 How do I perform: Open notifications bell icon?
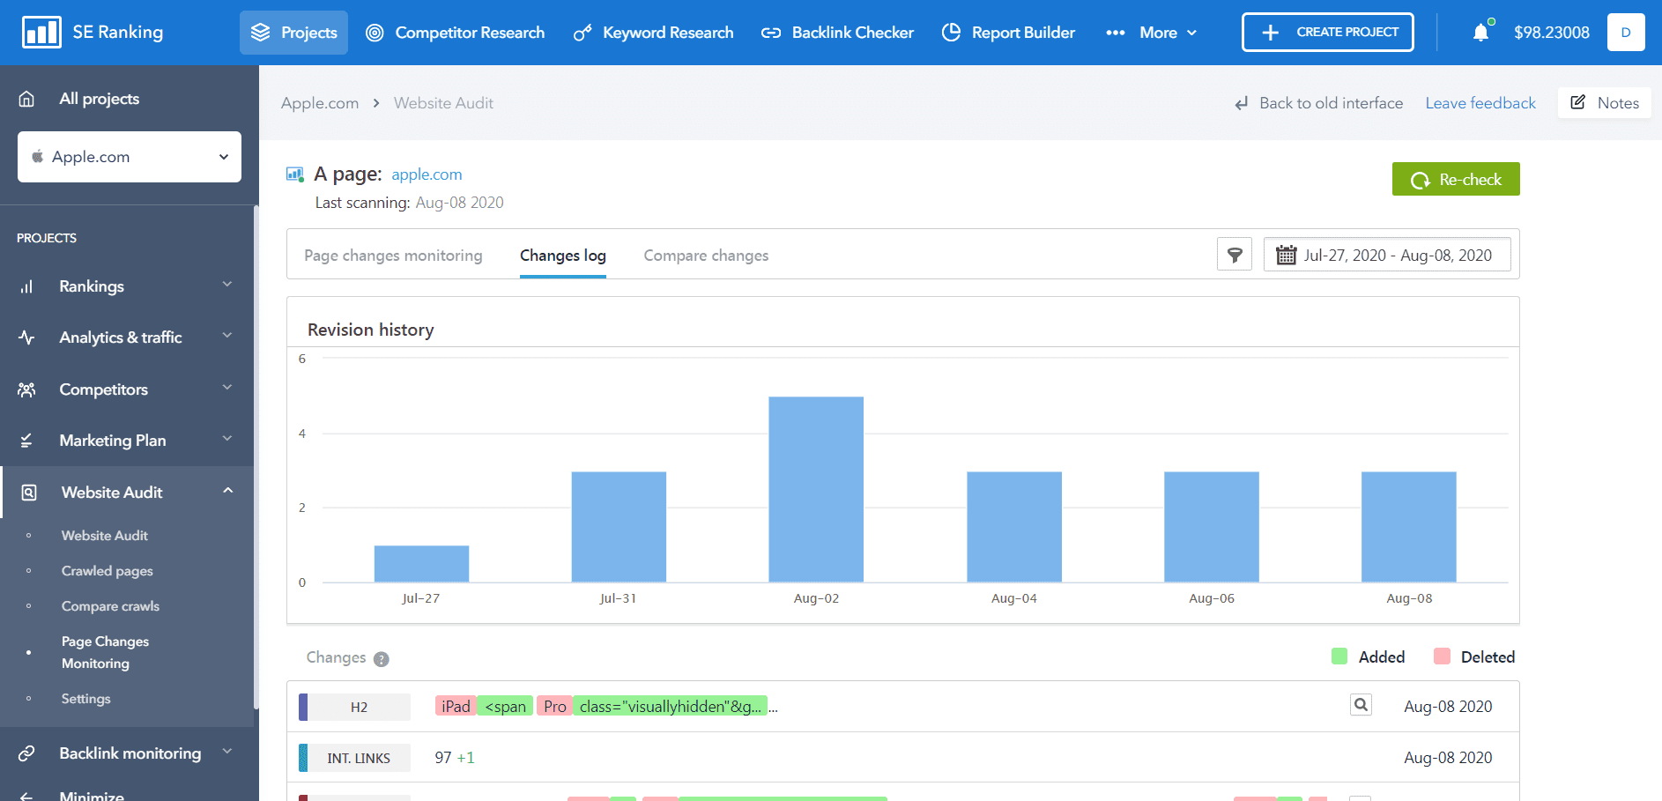tap(1481, 33)
